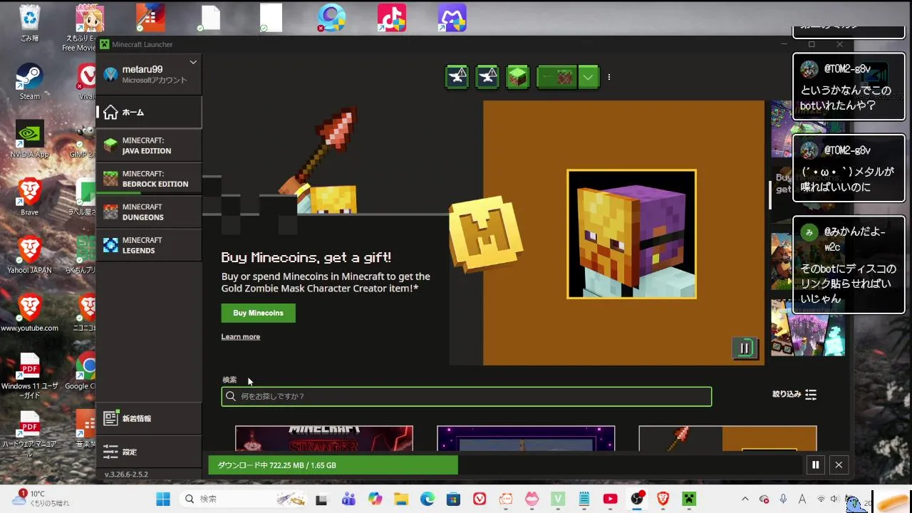Expand the metaru99 account dropdown
This screenshot has width=912, height=513.
pyautogui.click(x=192, y=63)
